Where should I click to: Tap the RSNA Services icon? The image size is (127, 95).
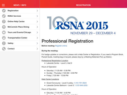pyautogui.click(x=4, y=16)
